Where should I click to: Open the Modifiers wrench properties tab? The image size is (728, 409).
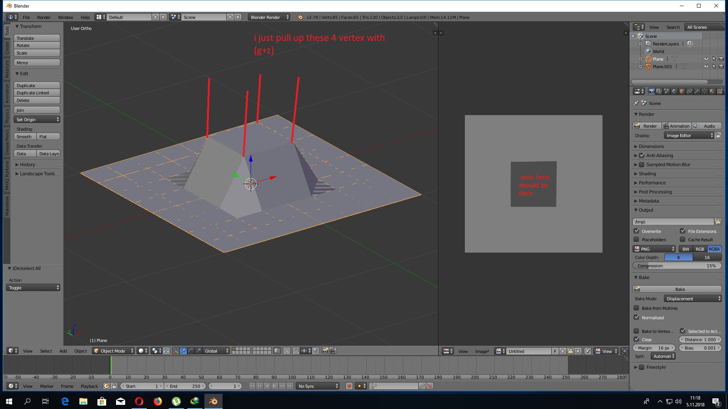click(x=697, y=91)
